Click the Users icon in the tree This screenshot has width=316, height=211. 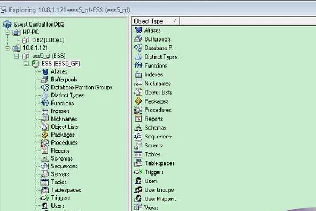[45, 205]
